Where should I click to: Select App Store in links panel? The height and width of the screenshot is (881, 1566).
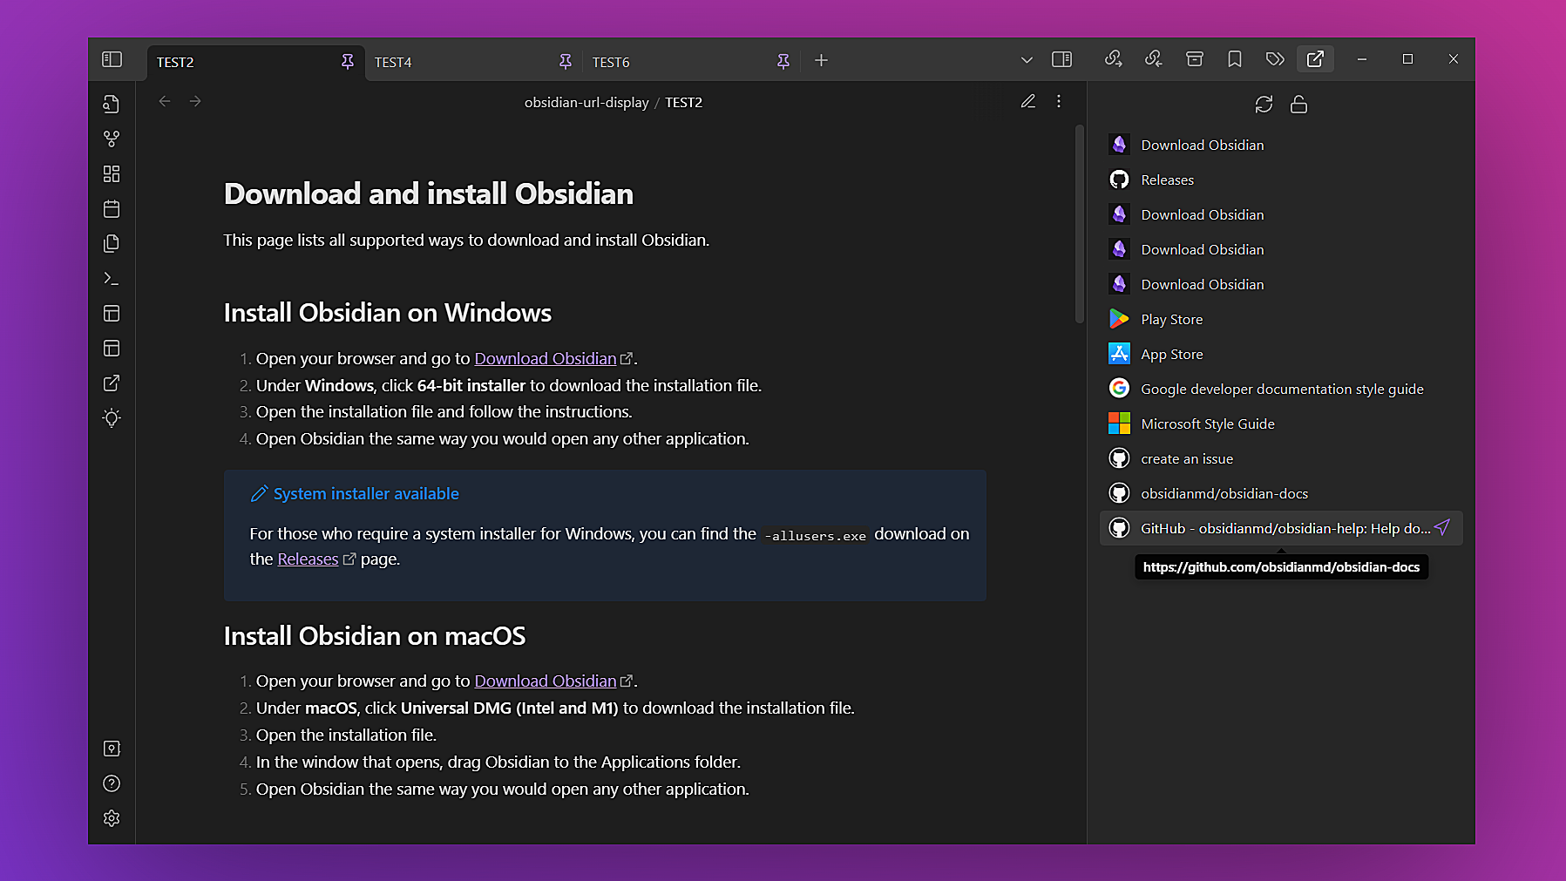tap(1281, 354)
